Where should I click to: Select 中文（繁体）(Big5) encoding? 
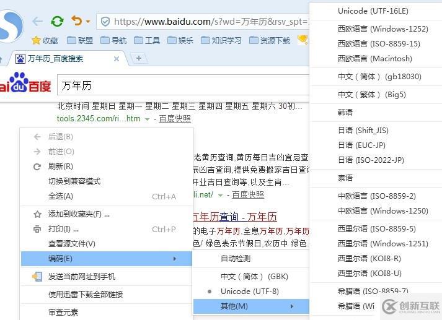click(x=376, y=95)
